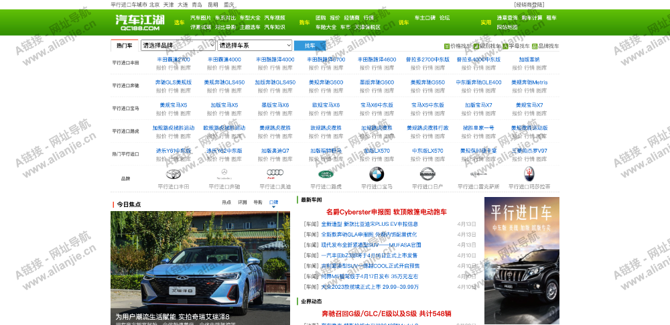670x325 pixels.
Task: Open news 全新造型 新款比亚迪宋PLUS EV申报信息
Action: click(x=369, y=224)
